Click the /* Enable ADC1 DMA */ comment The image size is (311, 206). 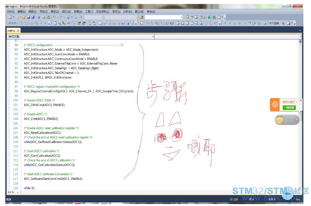tap(39, 100)
